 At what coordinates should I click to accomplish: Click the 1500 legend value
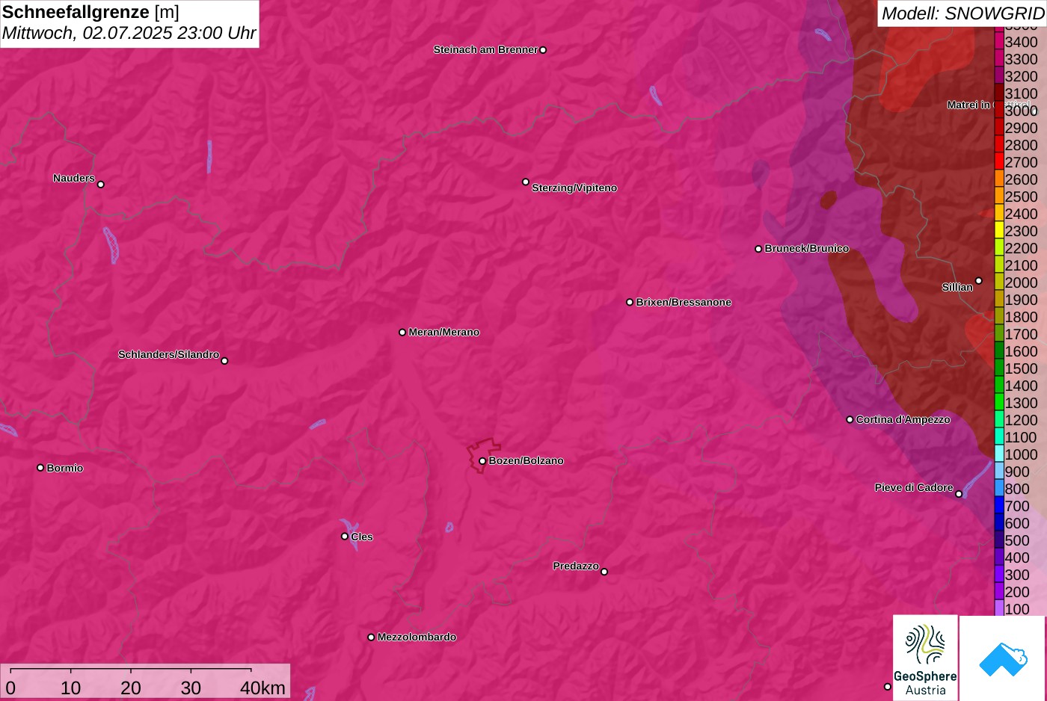pyautogui.click(x=1021, y=369)
